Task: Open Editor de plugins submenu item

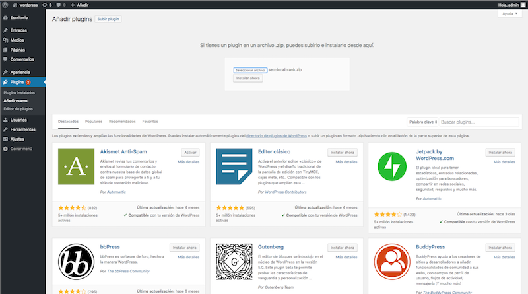Action: [18, 109]
